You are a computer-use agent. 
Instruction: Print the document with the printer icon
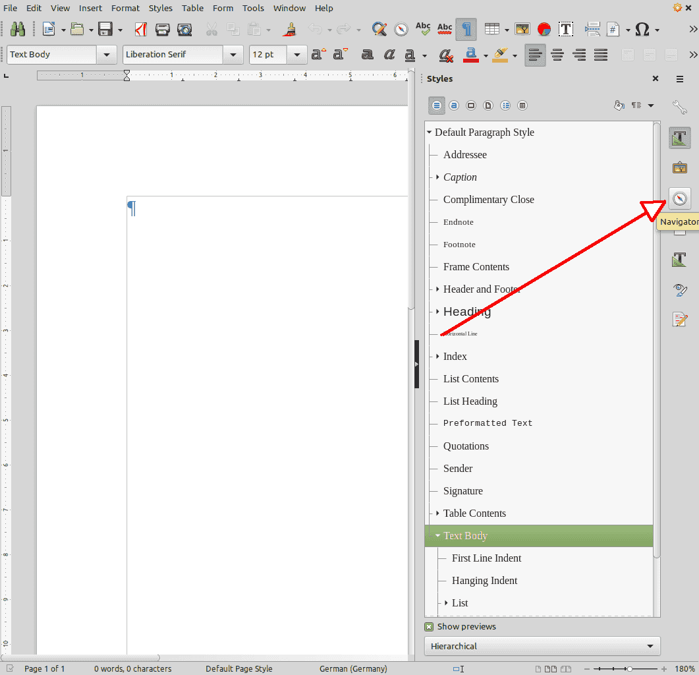point(162,30)
